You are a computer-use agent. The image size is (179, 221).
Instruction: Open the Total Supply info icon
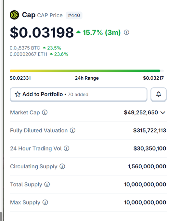point(47,184)
